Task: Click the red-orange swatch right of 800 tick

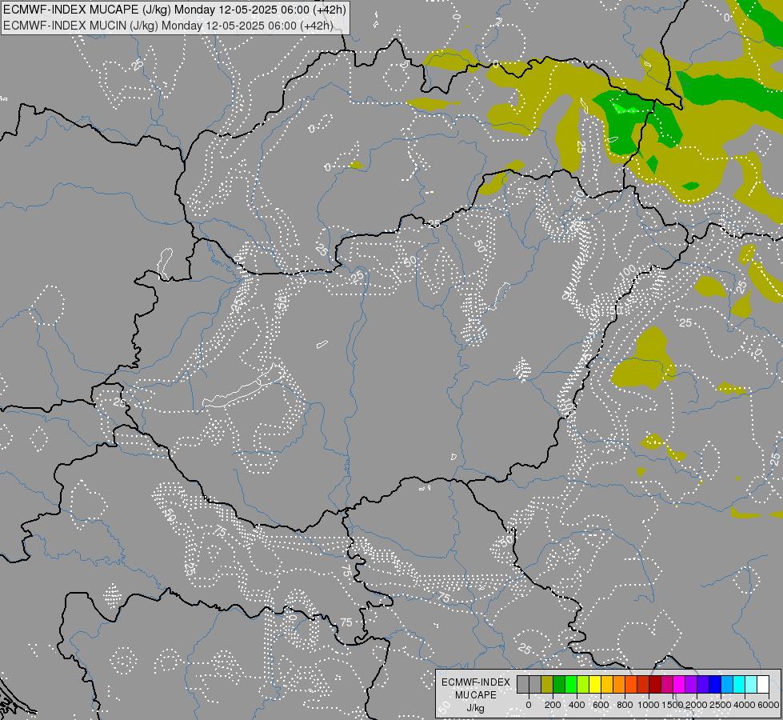Action: [631, 685]
